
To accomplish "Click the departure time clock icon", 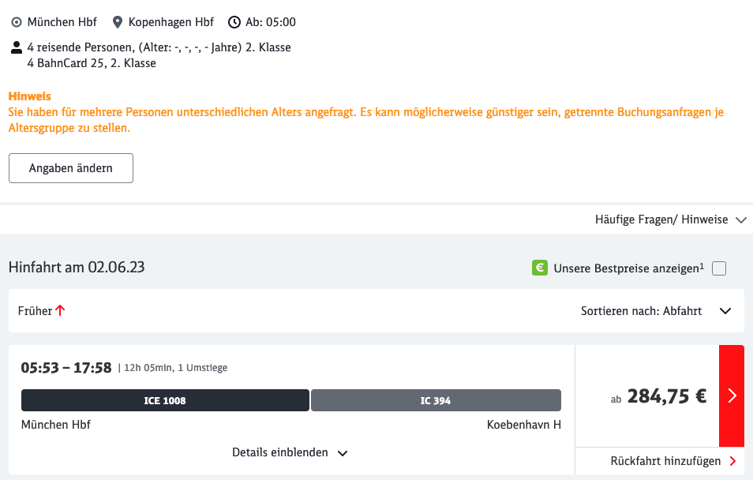I will click(x=234, y=22).
